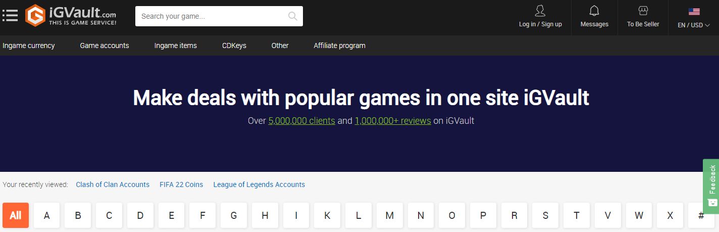Viewport: 719px width, 232px height.
Task: Click the To Be Seller shop icon
Action: 643,11
